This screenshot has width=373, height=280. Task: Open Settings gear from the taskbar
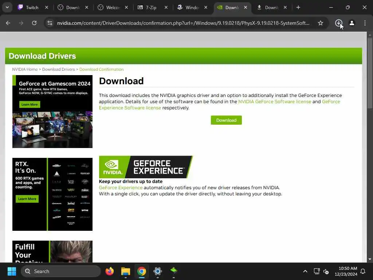157,271
